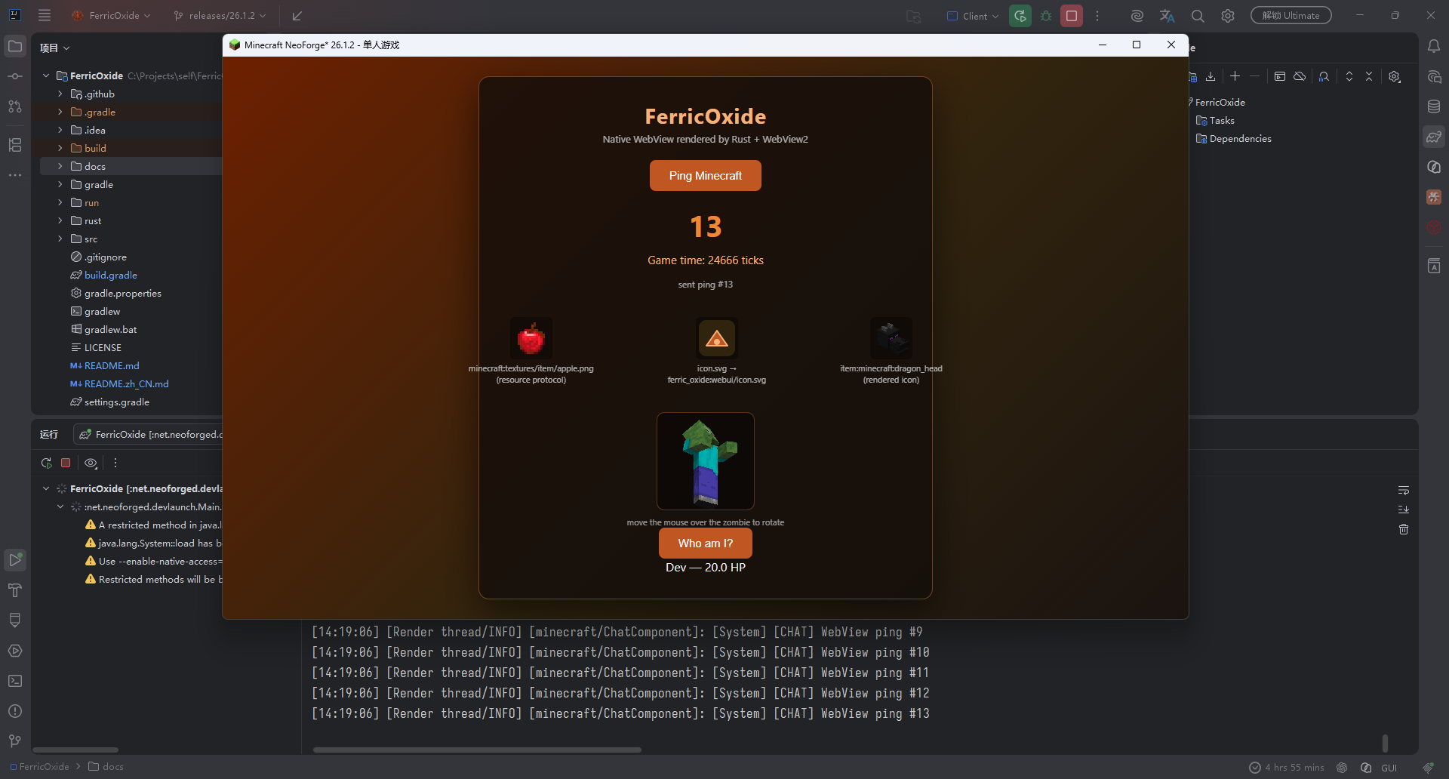1449x779 pixels.
Task: Open the Commit tool window on left sidebar
Action: pyautogui.click(x=15, y=76)
